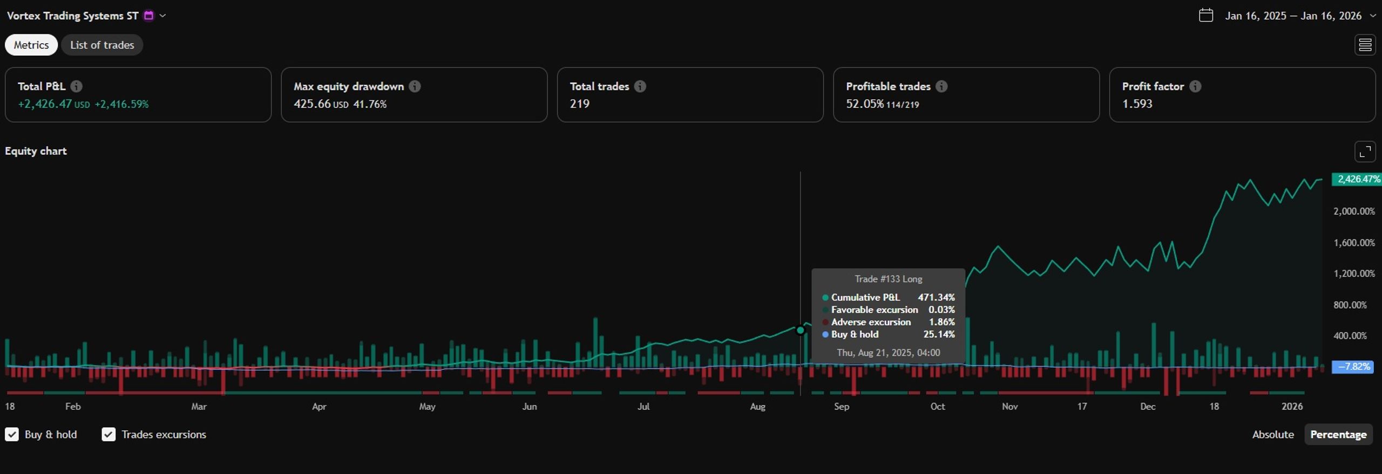The image size is (1382, 474).
Task: Click the date range Jan 16, 2025 — Jan 16, 2026
Action: pos(1293,16)
